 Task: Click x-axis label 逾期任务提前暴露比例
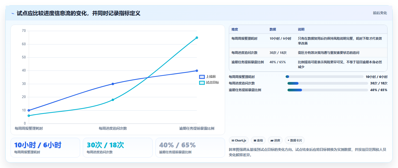[197, 128]
